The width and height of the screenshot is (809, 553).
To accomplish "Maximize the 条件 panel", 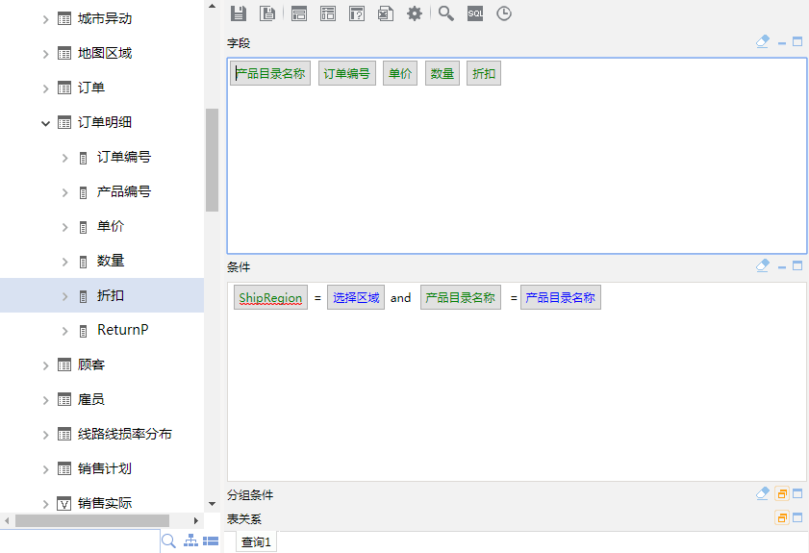I will click(x=797, y=265).
